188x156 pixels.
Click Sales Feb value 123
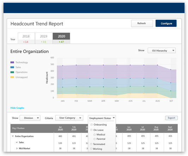pyautogui.click(x=74, y=143)
